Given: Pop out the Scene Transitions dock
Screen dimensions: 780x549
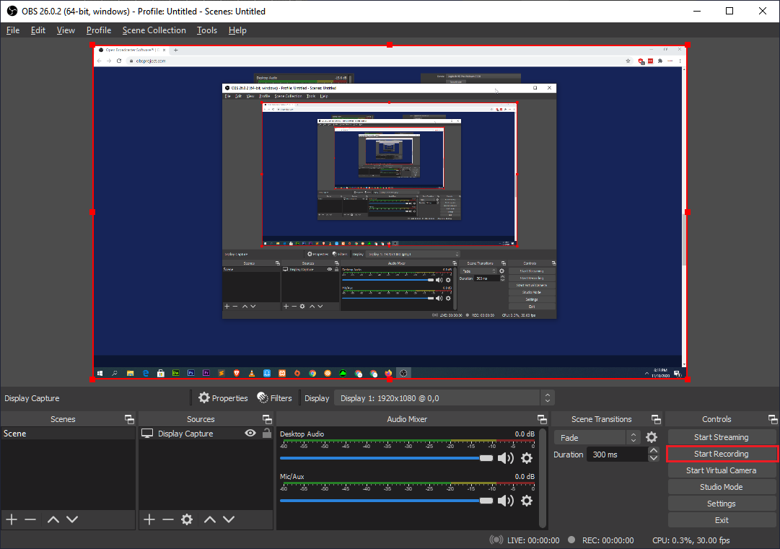Looking at the screenshot, I should (x=656, y=419).
